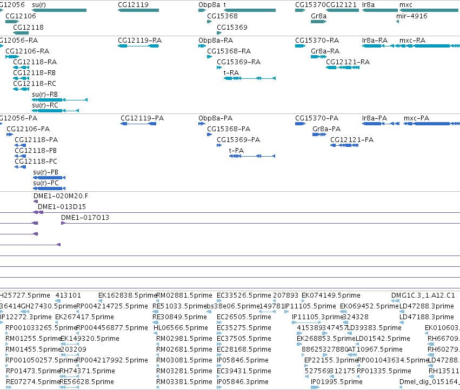Select the CG15368-PA protein label
The image size is (460, 390).
click(x=229, y=129)
